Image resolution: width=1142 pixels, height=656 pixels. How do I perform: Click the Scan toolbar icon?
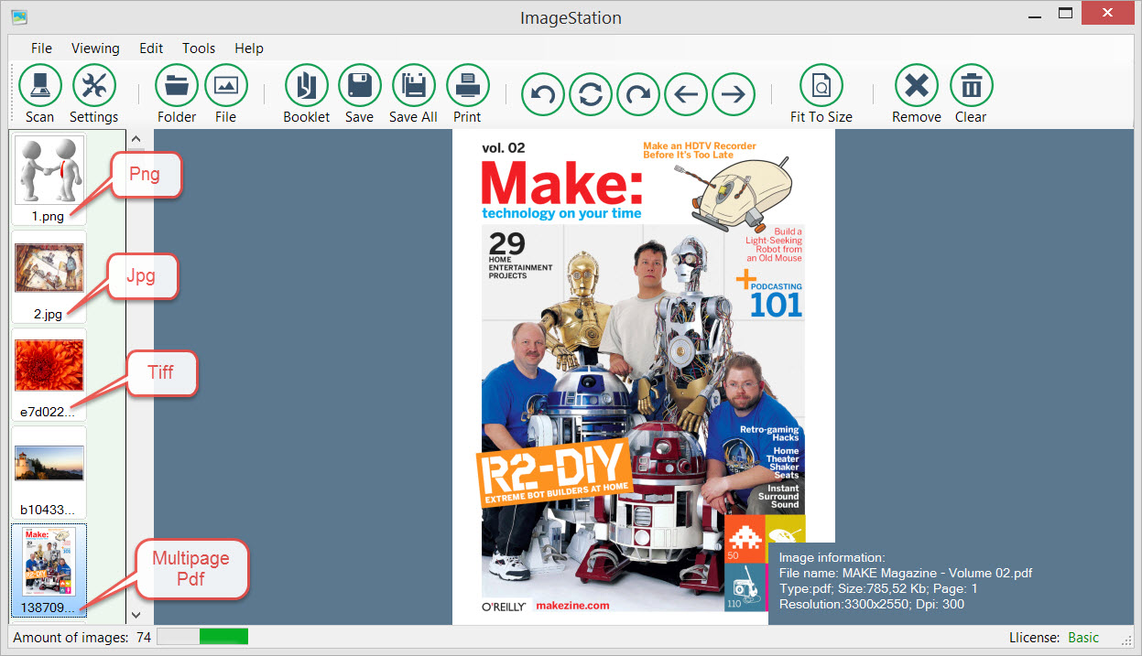click(39, 87)
